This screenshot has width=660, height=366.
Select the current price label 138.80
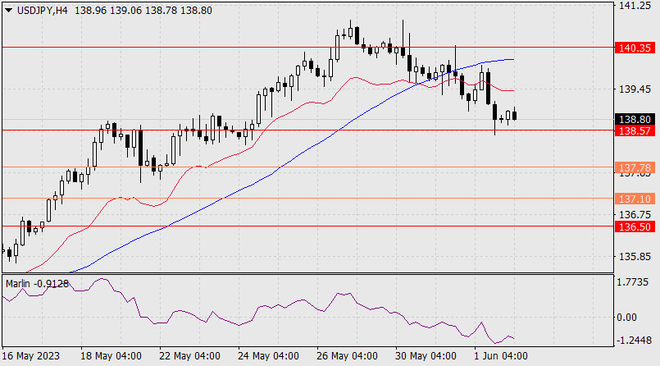635,120
